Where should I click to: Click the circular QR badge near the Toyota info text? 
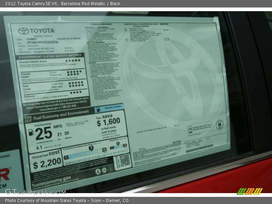click(x=219, y=124)
